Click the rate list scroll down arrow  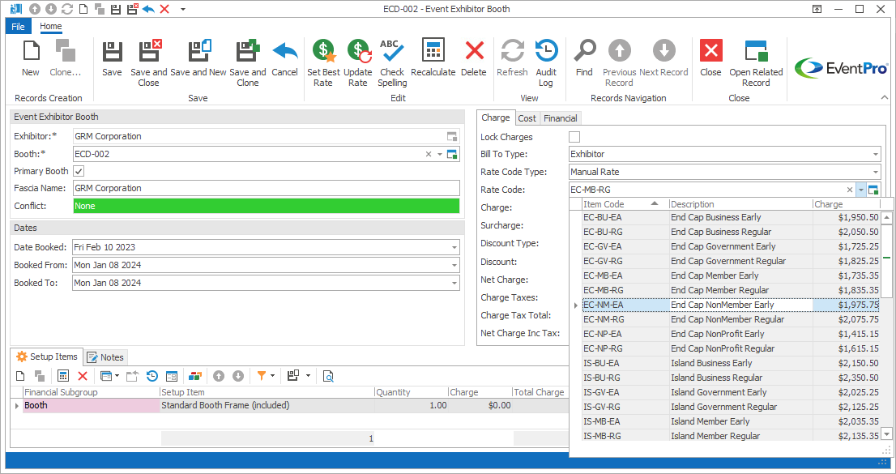(x=887, y=434)
